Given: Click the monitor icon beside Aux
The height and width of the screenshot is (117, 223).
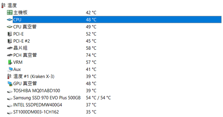Looking at the screenshot, I should tap(10, 69).
